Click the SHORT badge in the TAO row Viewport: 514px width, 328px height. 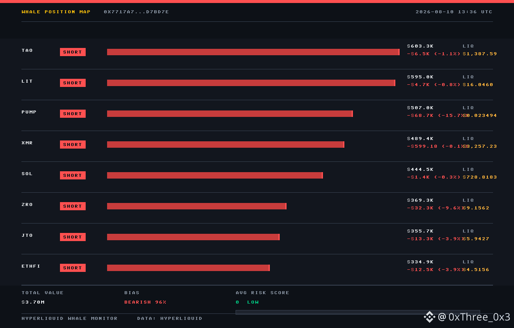coord(73,52)
